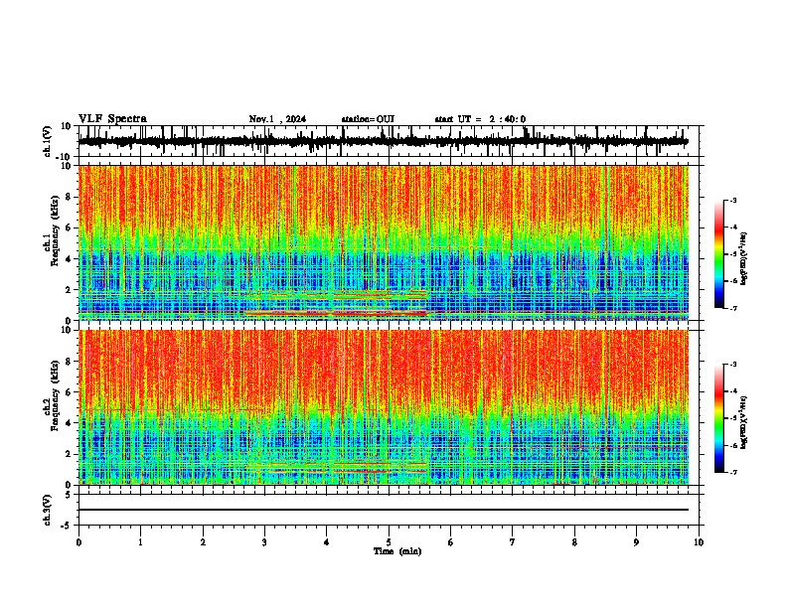Click time axis tick label "4"
This screenshot has height=608, width=787.
tap(327, 542)
